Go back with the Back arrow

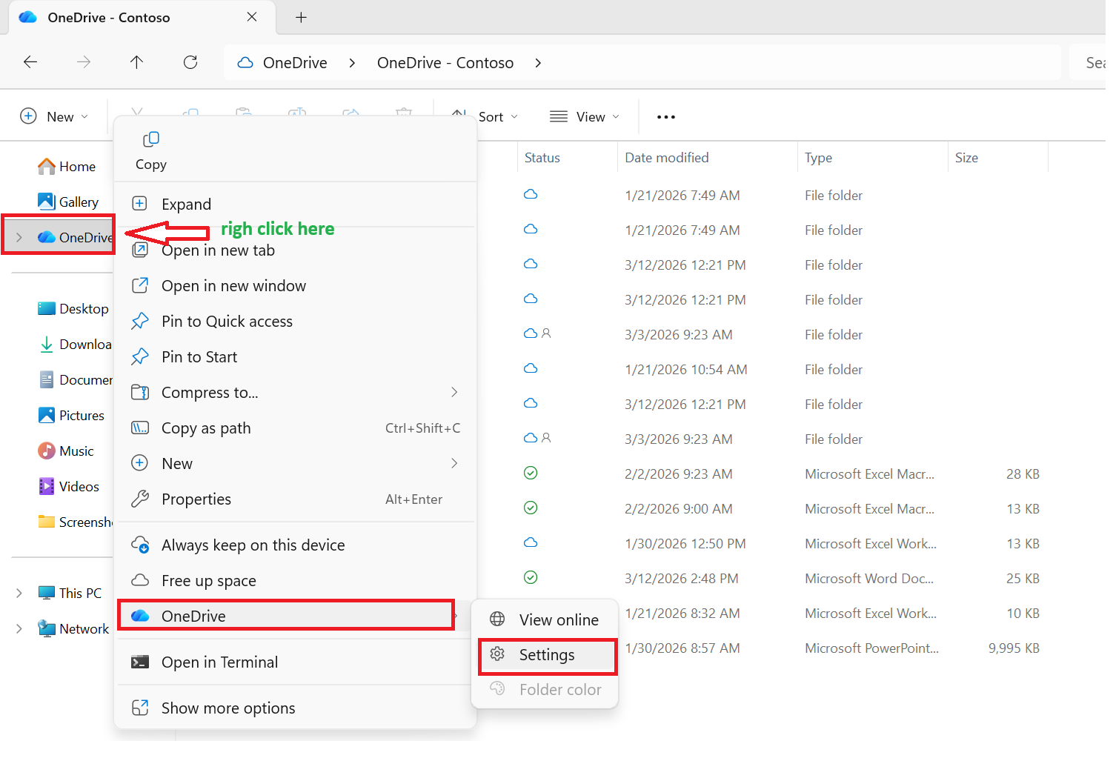pos(30,62)
